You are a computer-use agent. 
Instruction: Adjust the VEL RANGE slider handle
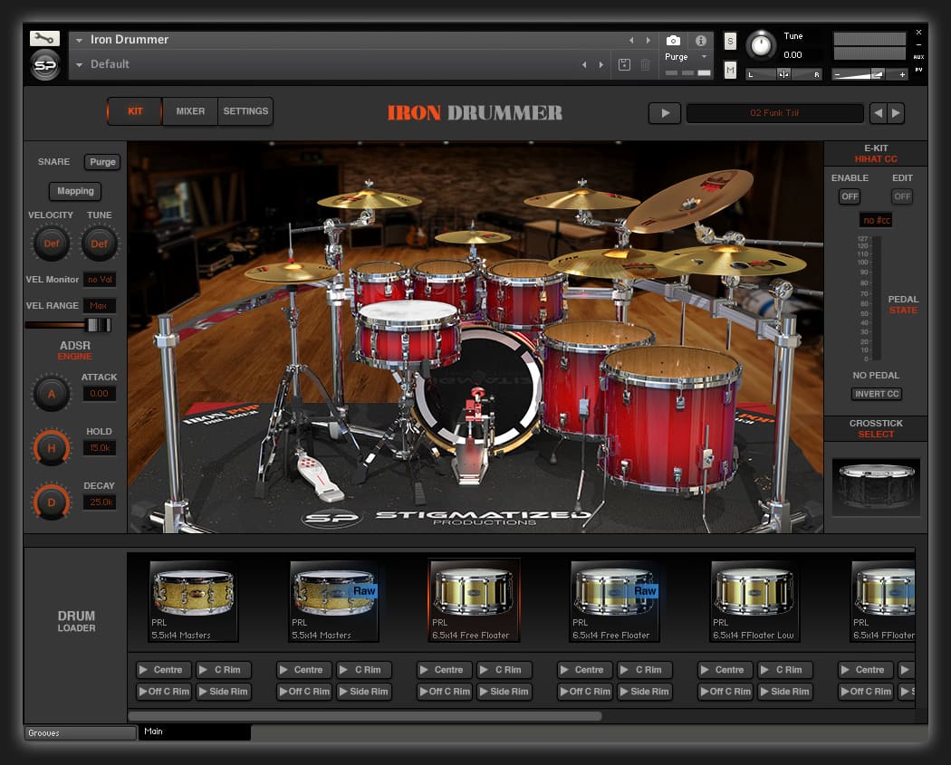[98, 325]
